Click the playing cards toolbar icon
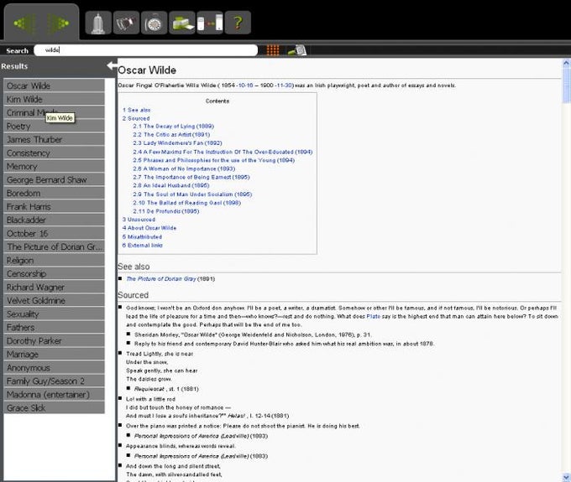The height and width of the screenshot is (482, 571). pyautogui.click(x=126, y=23)
